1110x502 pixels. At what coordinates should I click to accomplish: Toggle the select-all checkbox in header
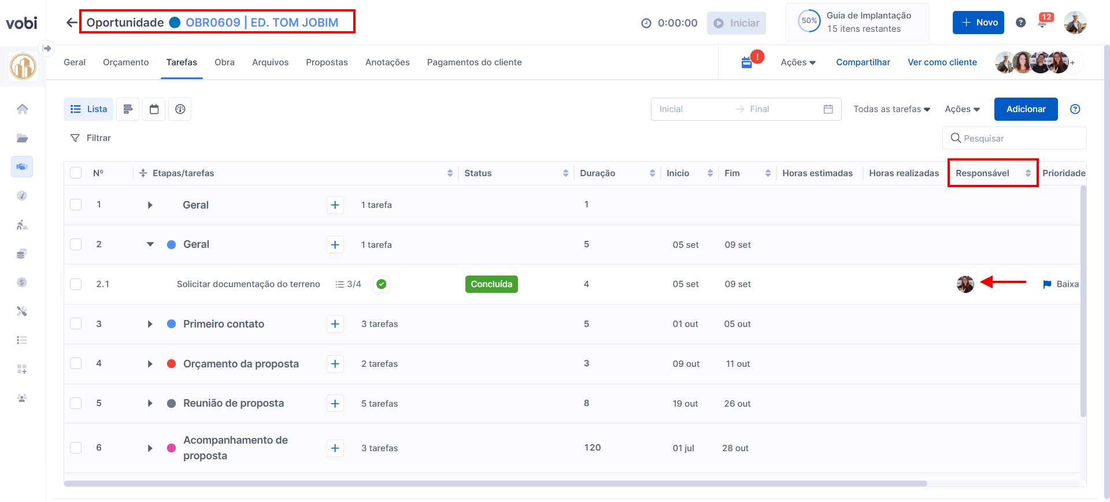tap(76, 173)
